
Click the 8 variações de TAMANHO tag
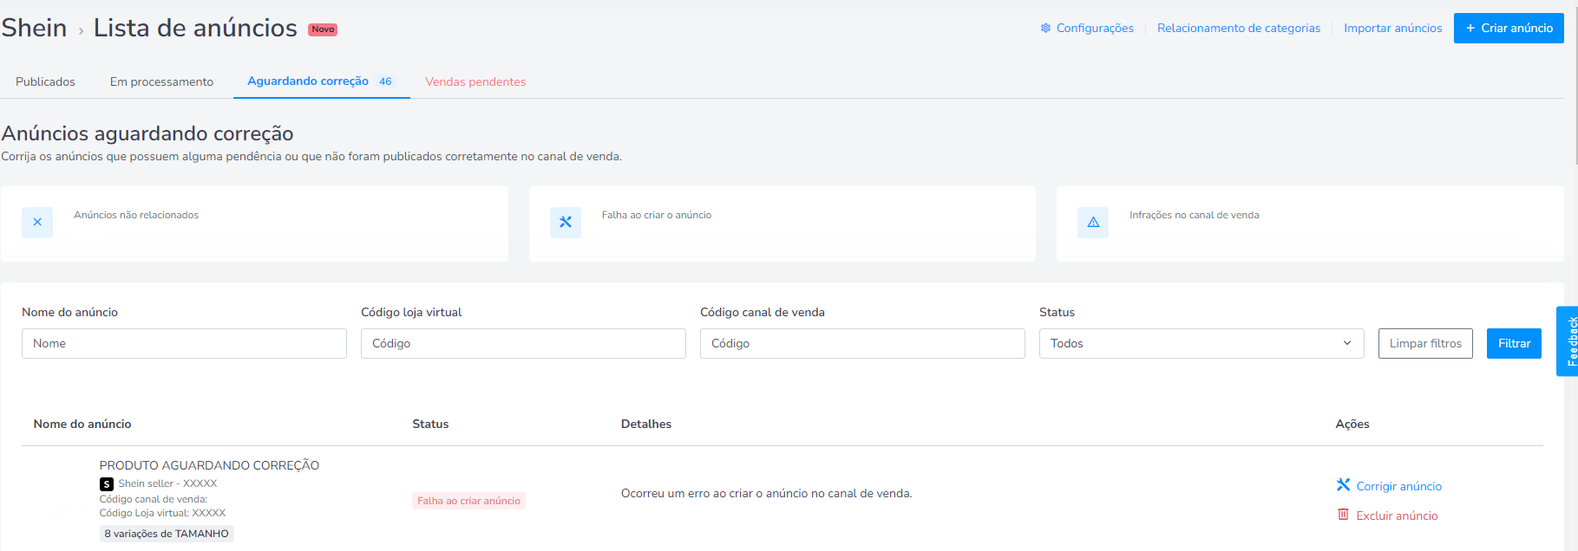(x=167, y=534)
